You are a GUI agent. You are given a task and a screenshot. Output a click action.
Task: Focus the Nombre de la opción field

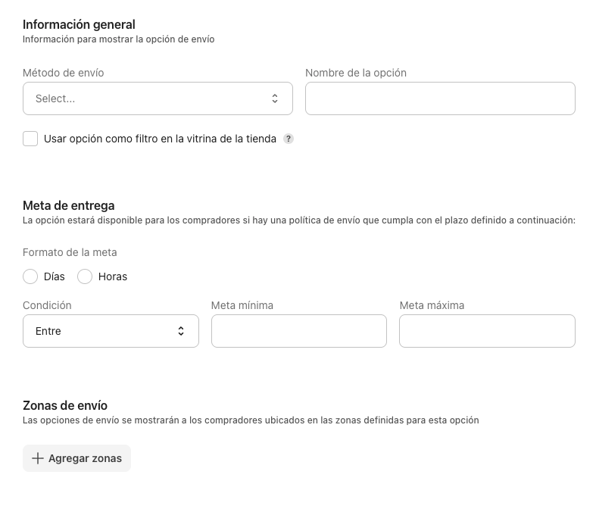(x=440, y=98)
